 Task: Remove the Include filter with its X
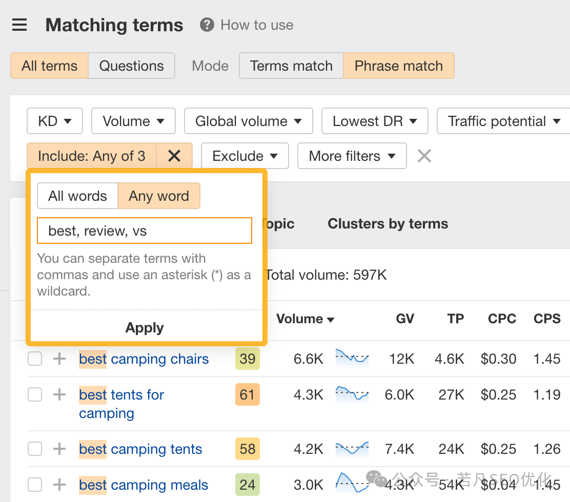point(174,156)
